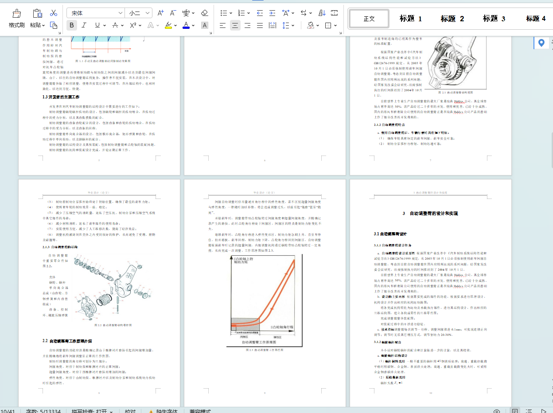Click the Borders grid icon
553x413 pixels.
[x=328, y=25]
